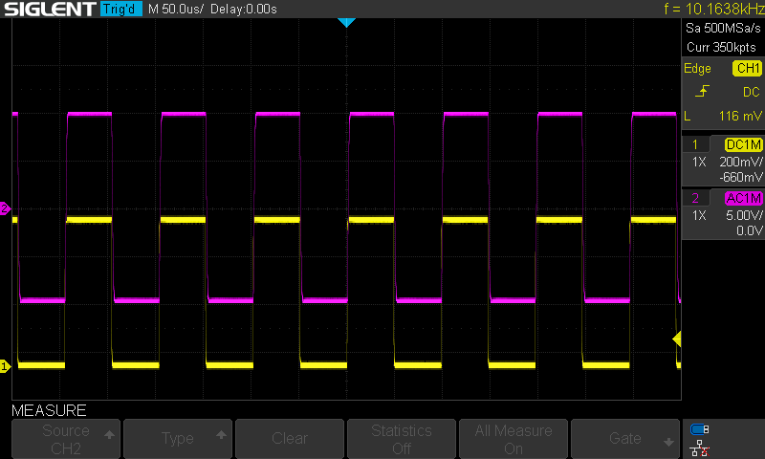This screenshot has width=765, height=459.
Task: Click the Edge trigger type label
Action: click(697, 68)
